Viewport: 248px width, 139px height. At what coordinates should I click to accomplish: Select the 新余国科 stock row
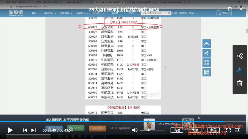click(123, 32)
